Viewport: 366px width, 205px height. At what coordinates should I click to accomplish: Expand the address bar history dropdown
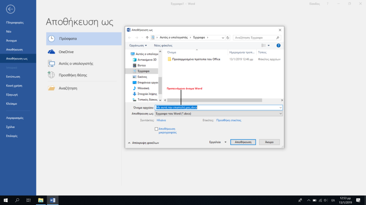pyautogui.click(x=223, y=38)
